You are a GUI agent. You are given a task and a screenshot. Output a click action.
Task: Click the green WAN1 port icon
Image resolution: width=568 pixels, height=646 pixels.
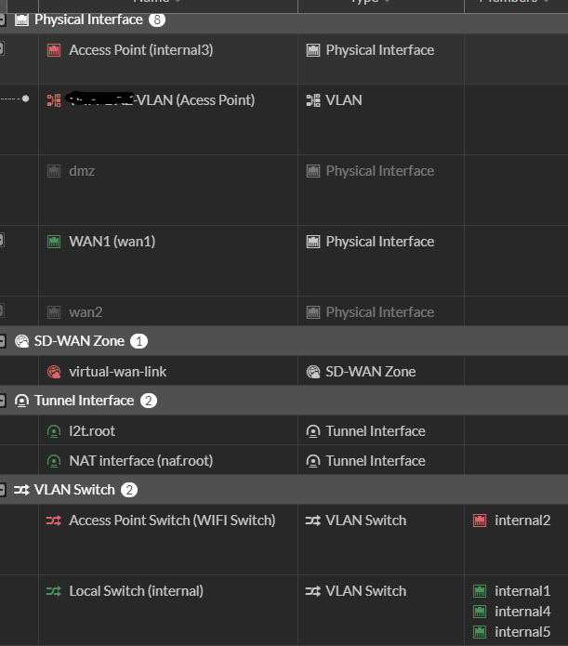(54, 242)
